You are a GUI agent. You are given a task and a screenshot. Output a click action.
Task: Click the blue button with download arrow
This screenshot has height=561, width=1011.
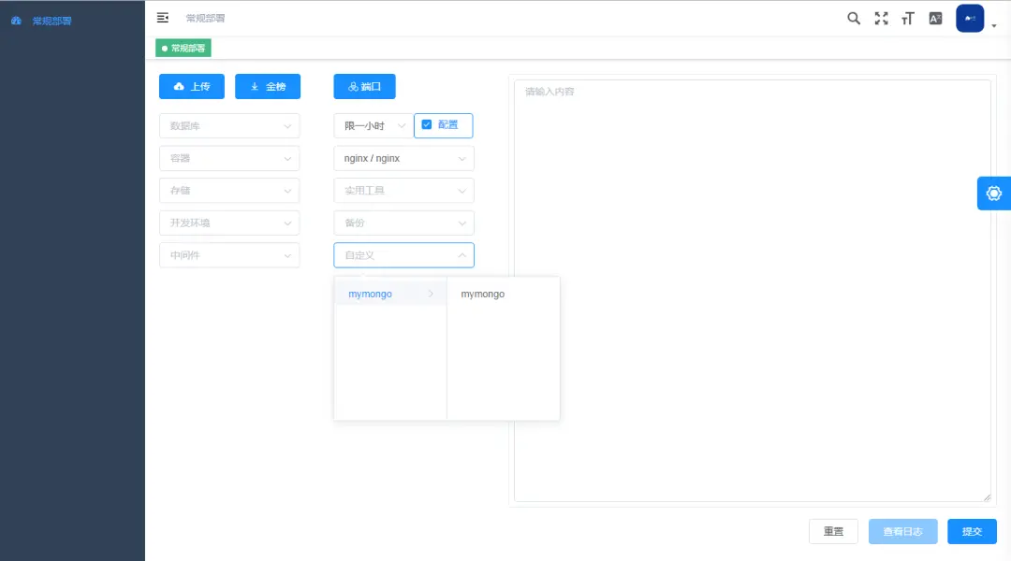click(268, 86)
